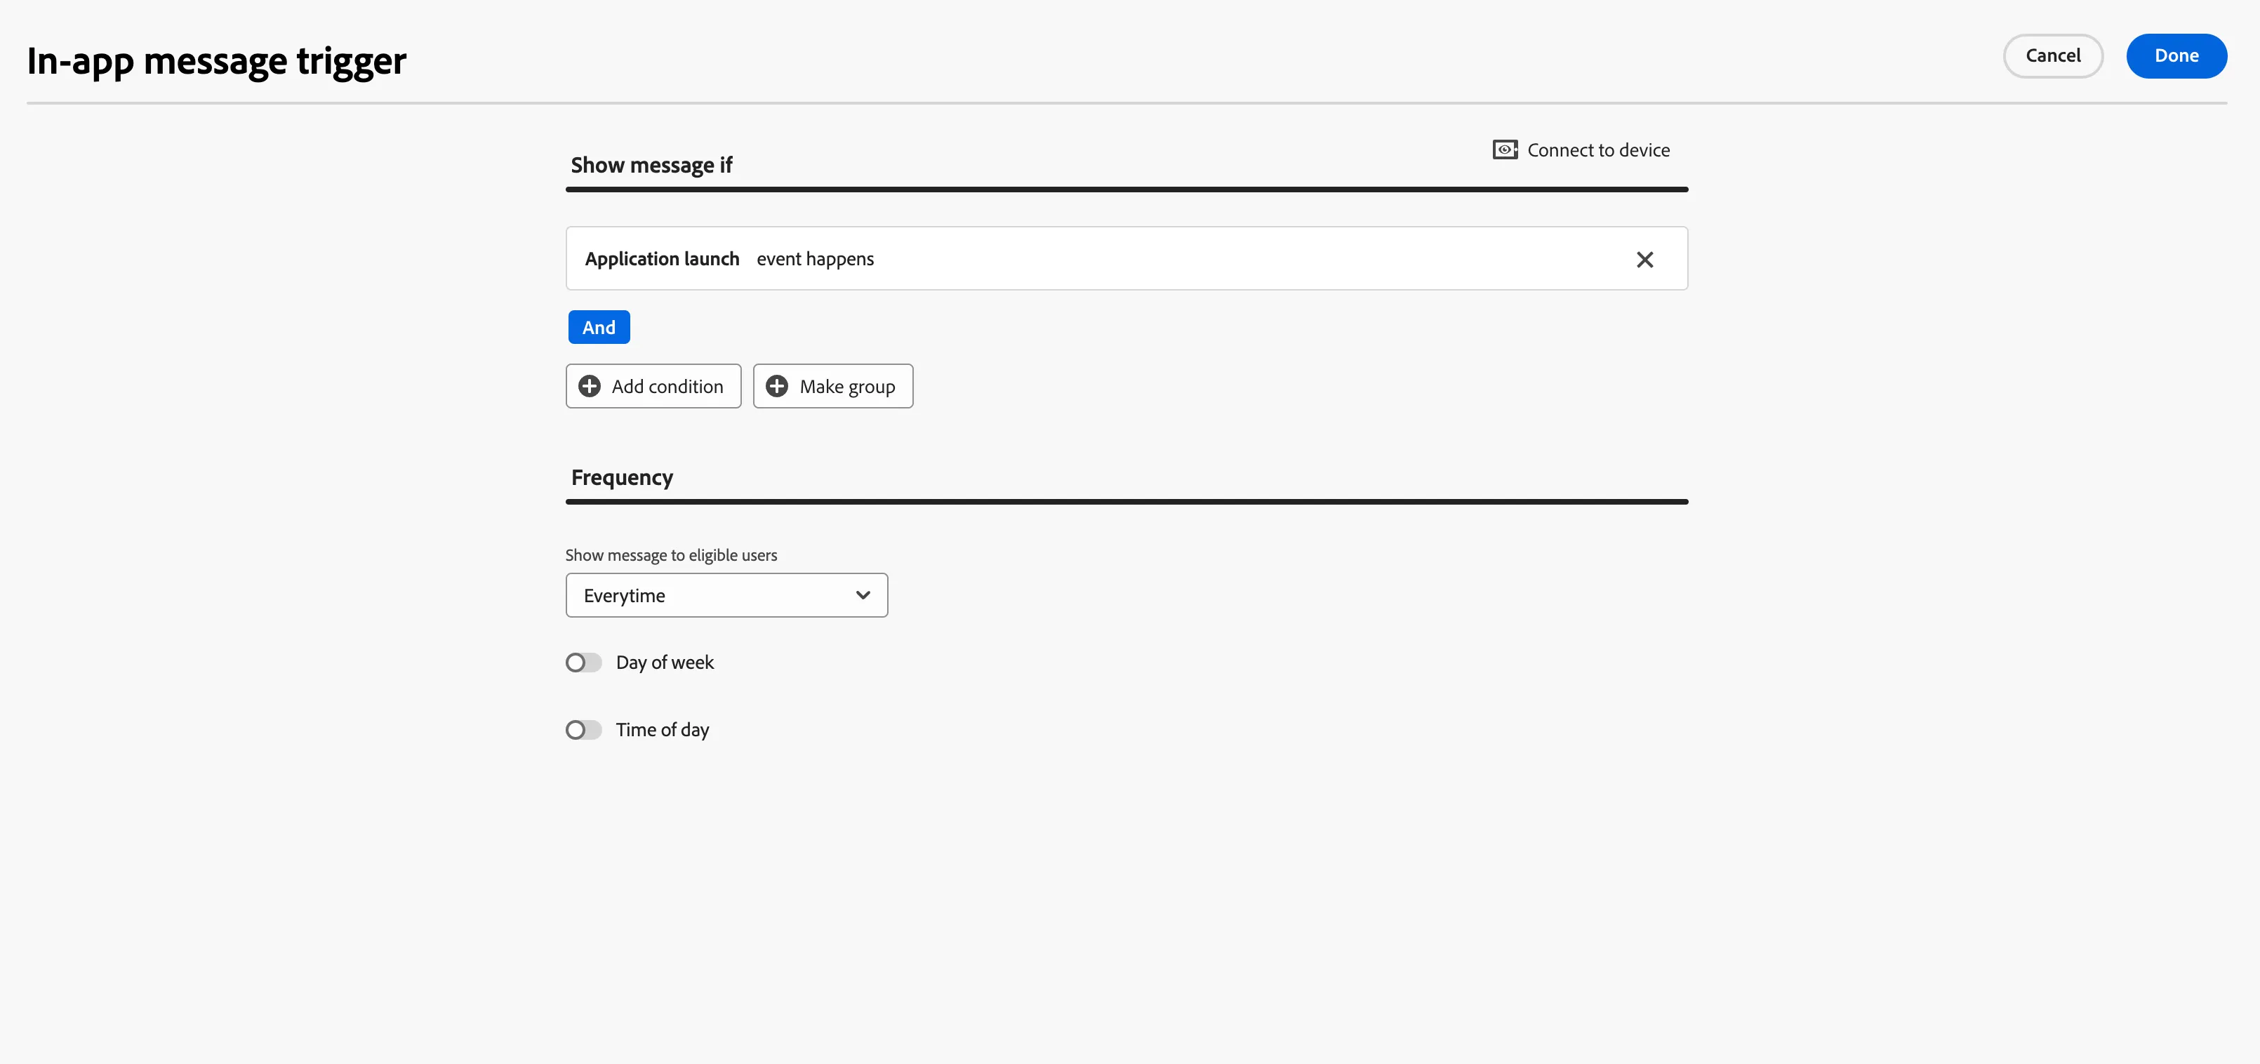The image size is (2260, 1064).
Task: Enable the Day of week toggle
Action: click(x=583, y=663)
